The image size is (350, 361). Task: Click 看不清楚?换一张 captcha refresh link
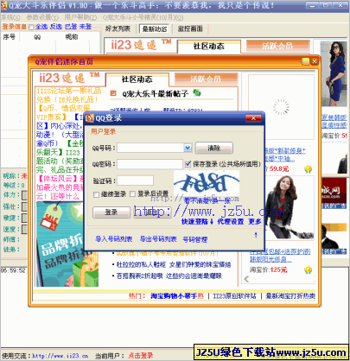coord(207,200)
